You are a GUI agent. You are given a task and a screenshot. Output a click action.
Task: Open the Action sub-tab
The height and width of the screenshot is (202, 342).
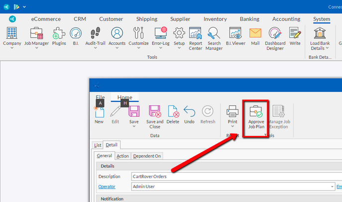pyautogui.click(x=122, y=156)
